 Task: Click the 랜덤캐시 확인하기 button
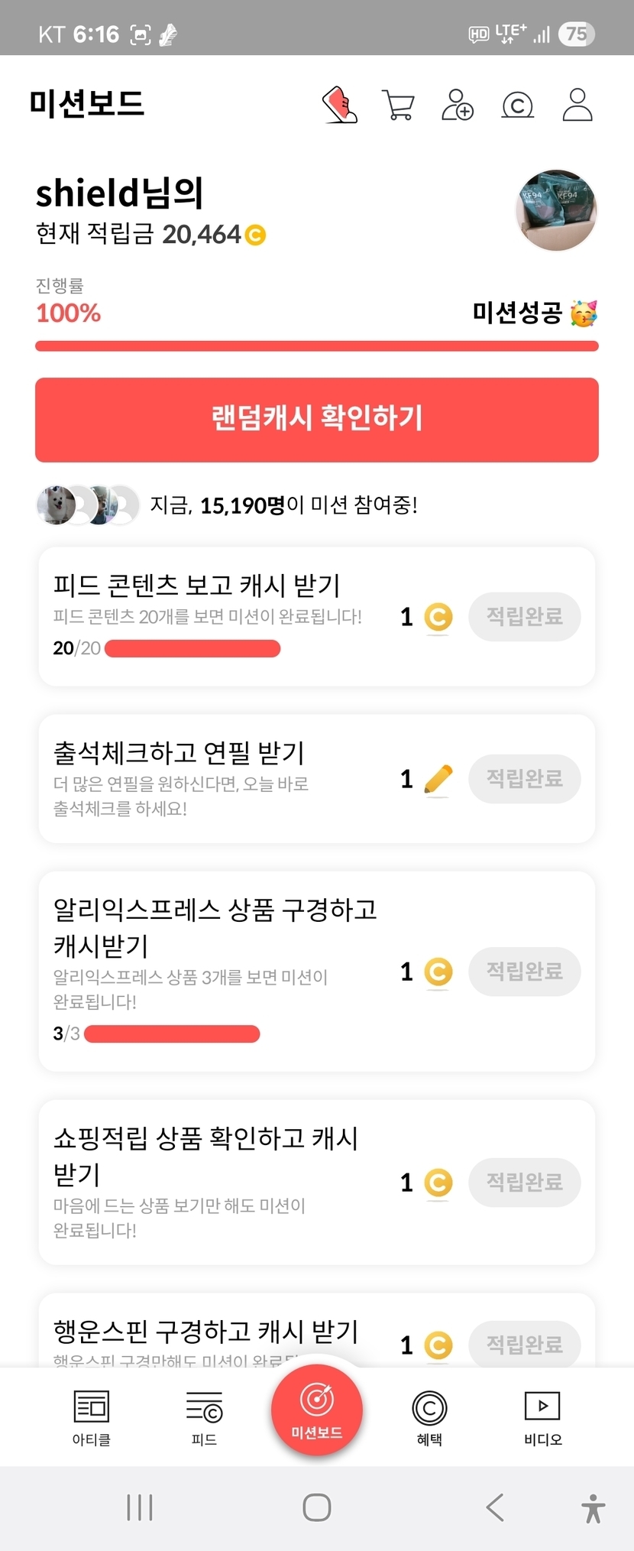pos(317,420)
